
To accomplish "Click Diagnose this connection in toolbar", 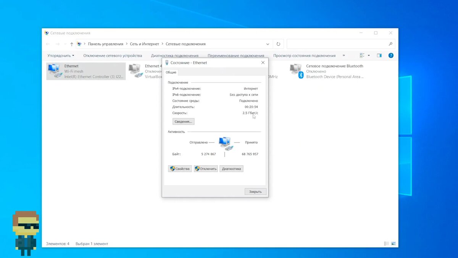I will click(x=175, y=55).
